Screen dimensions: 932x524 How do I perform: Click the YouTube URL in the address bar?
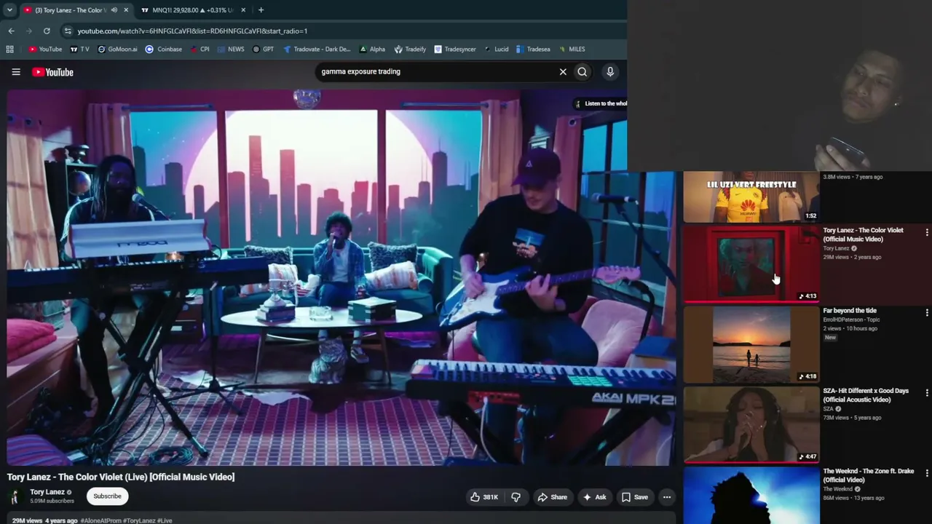click(x=192, y=31)
